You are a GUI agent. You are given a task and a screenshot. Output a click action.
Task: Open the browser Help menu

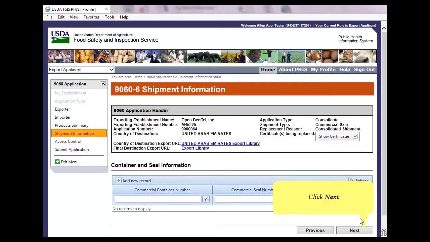pyautogui.click(x=124, y=17)
